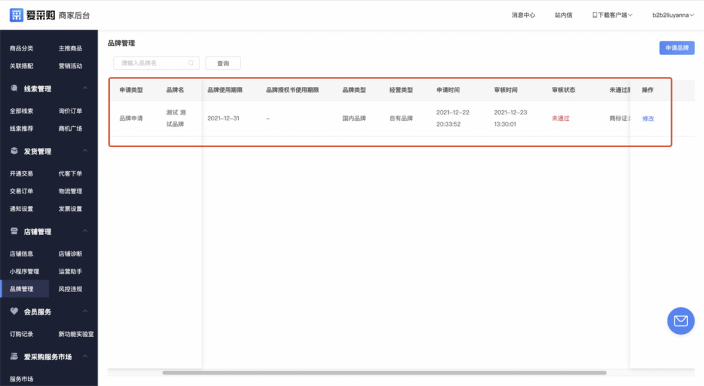Click the 未通过 audit status
Viewport: 704px width, 386px height.
coord(561,118)
